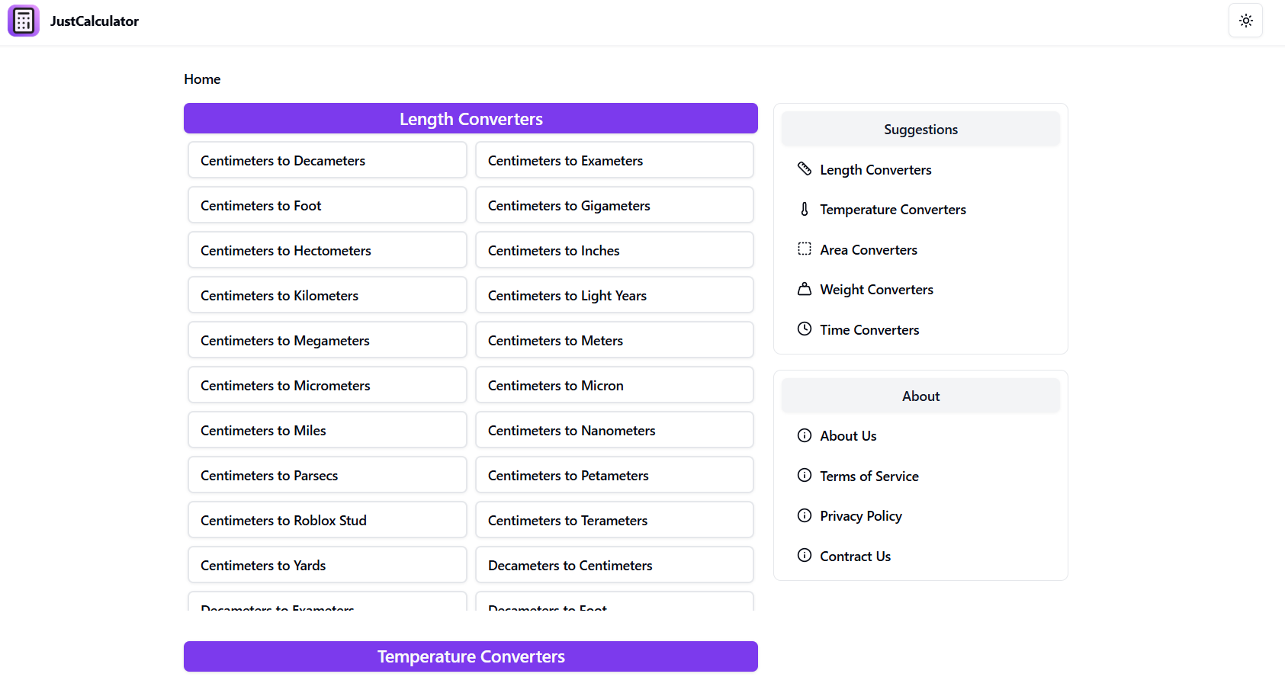Select Centimeters to Roblox Stud converter

(327, 521)
